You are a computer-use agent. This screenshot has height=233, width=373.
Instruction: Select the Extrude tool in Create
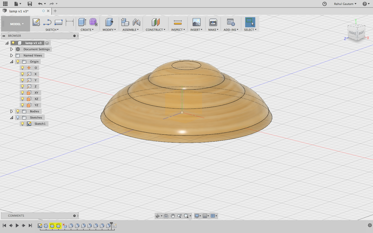pyautogui.click(x=82, y=22)
